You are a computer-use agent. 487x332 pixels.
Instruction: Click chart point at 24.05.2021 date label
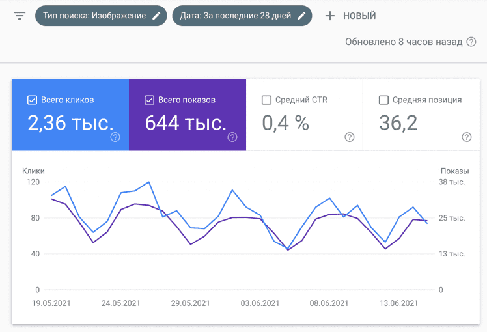click(x=121, y=303)
